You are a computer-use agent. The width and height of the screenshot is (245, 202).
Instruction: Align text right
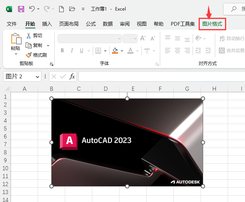click(187, 51)
